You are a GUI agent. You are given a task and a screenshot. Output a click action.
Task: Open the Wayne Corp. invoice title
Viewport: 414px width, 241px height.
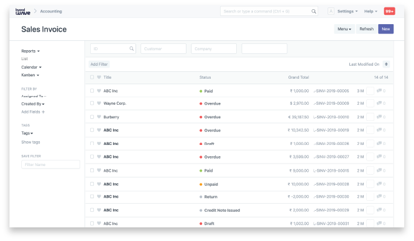tap(115, 103)
